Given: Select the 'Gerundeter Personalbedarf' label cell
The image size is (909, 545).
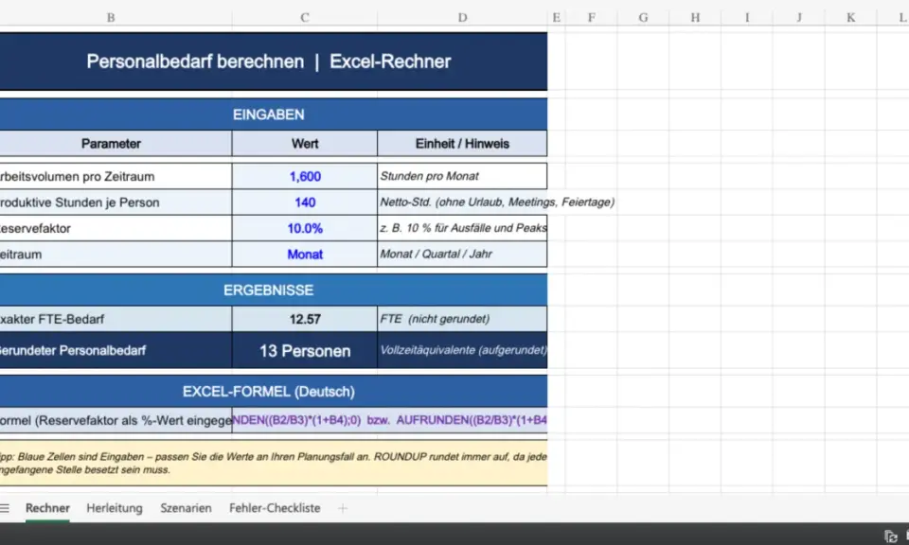Looking at the screenshot, I should tap(116, 350).
